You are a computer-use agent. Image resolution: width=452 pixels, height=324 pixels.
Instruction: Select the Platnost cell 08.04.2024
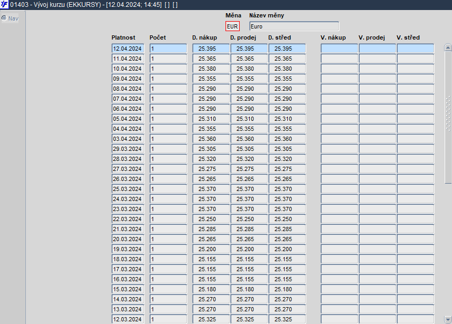click(128, 89)
